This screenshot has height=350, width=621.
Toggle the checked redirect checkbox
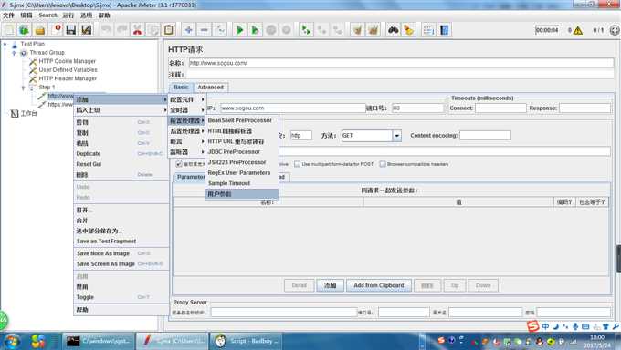coord(179,164)
